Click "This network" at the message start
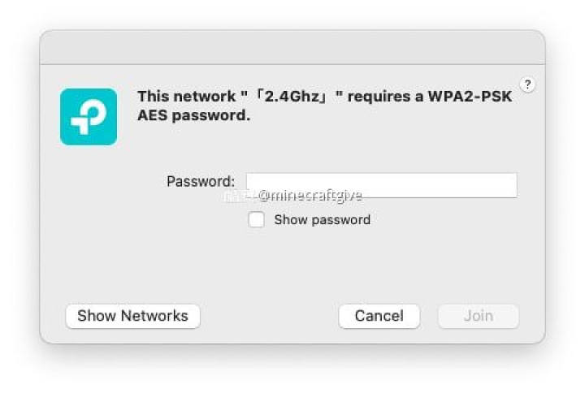This screenshot has width=585, height=393. (x=187, y=97)
